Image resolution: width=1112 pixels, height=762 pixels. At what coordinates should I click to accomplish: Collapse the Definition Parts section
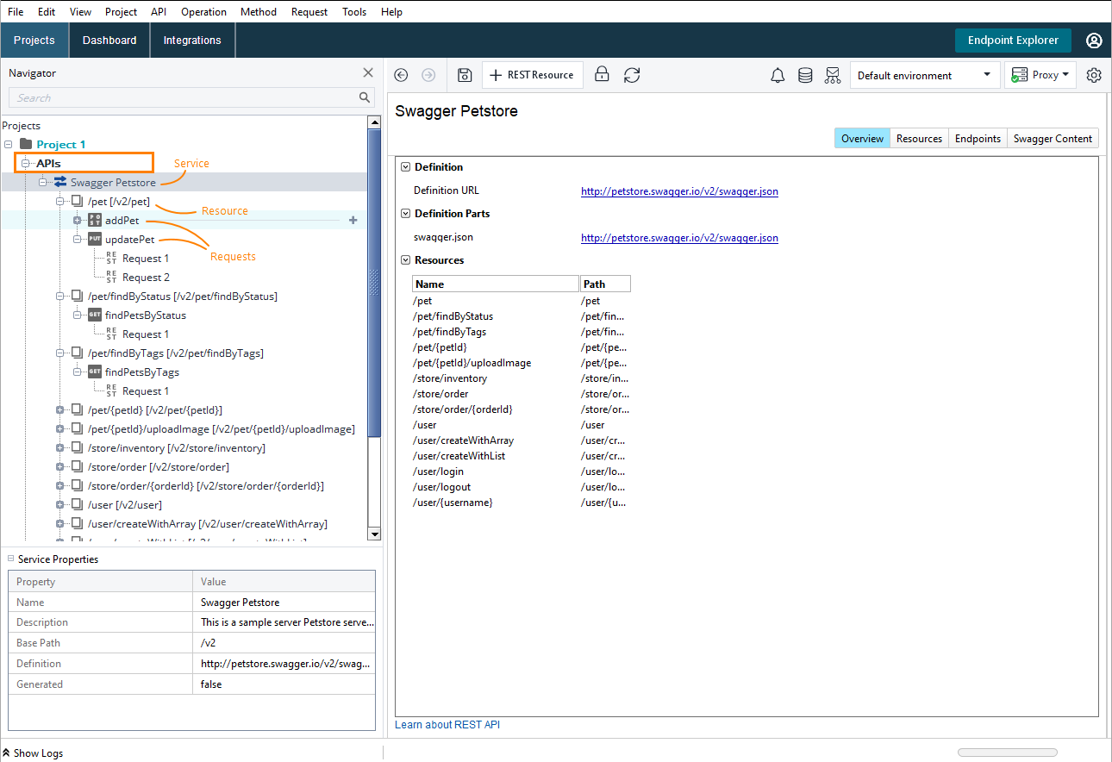click(405, 213)
